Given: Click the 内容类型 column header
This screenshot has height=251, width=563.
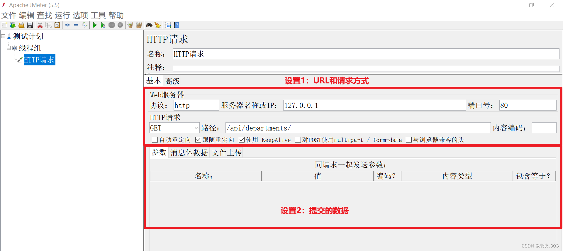Looking at the screenshot, I should [457, 176].
